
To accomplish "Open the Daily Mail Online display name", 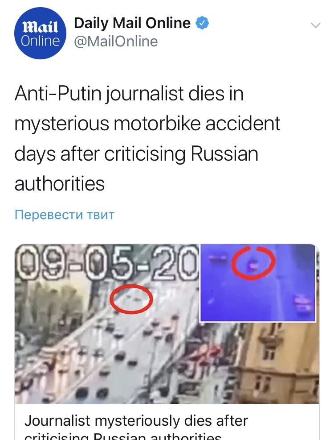I will (132, 23).
